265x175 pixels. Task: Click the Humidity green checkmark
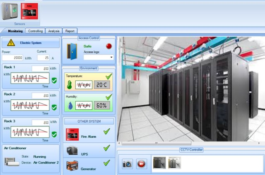108,96
